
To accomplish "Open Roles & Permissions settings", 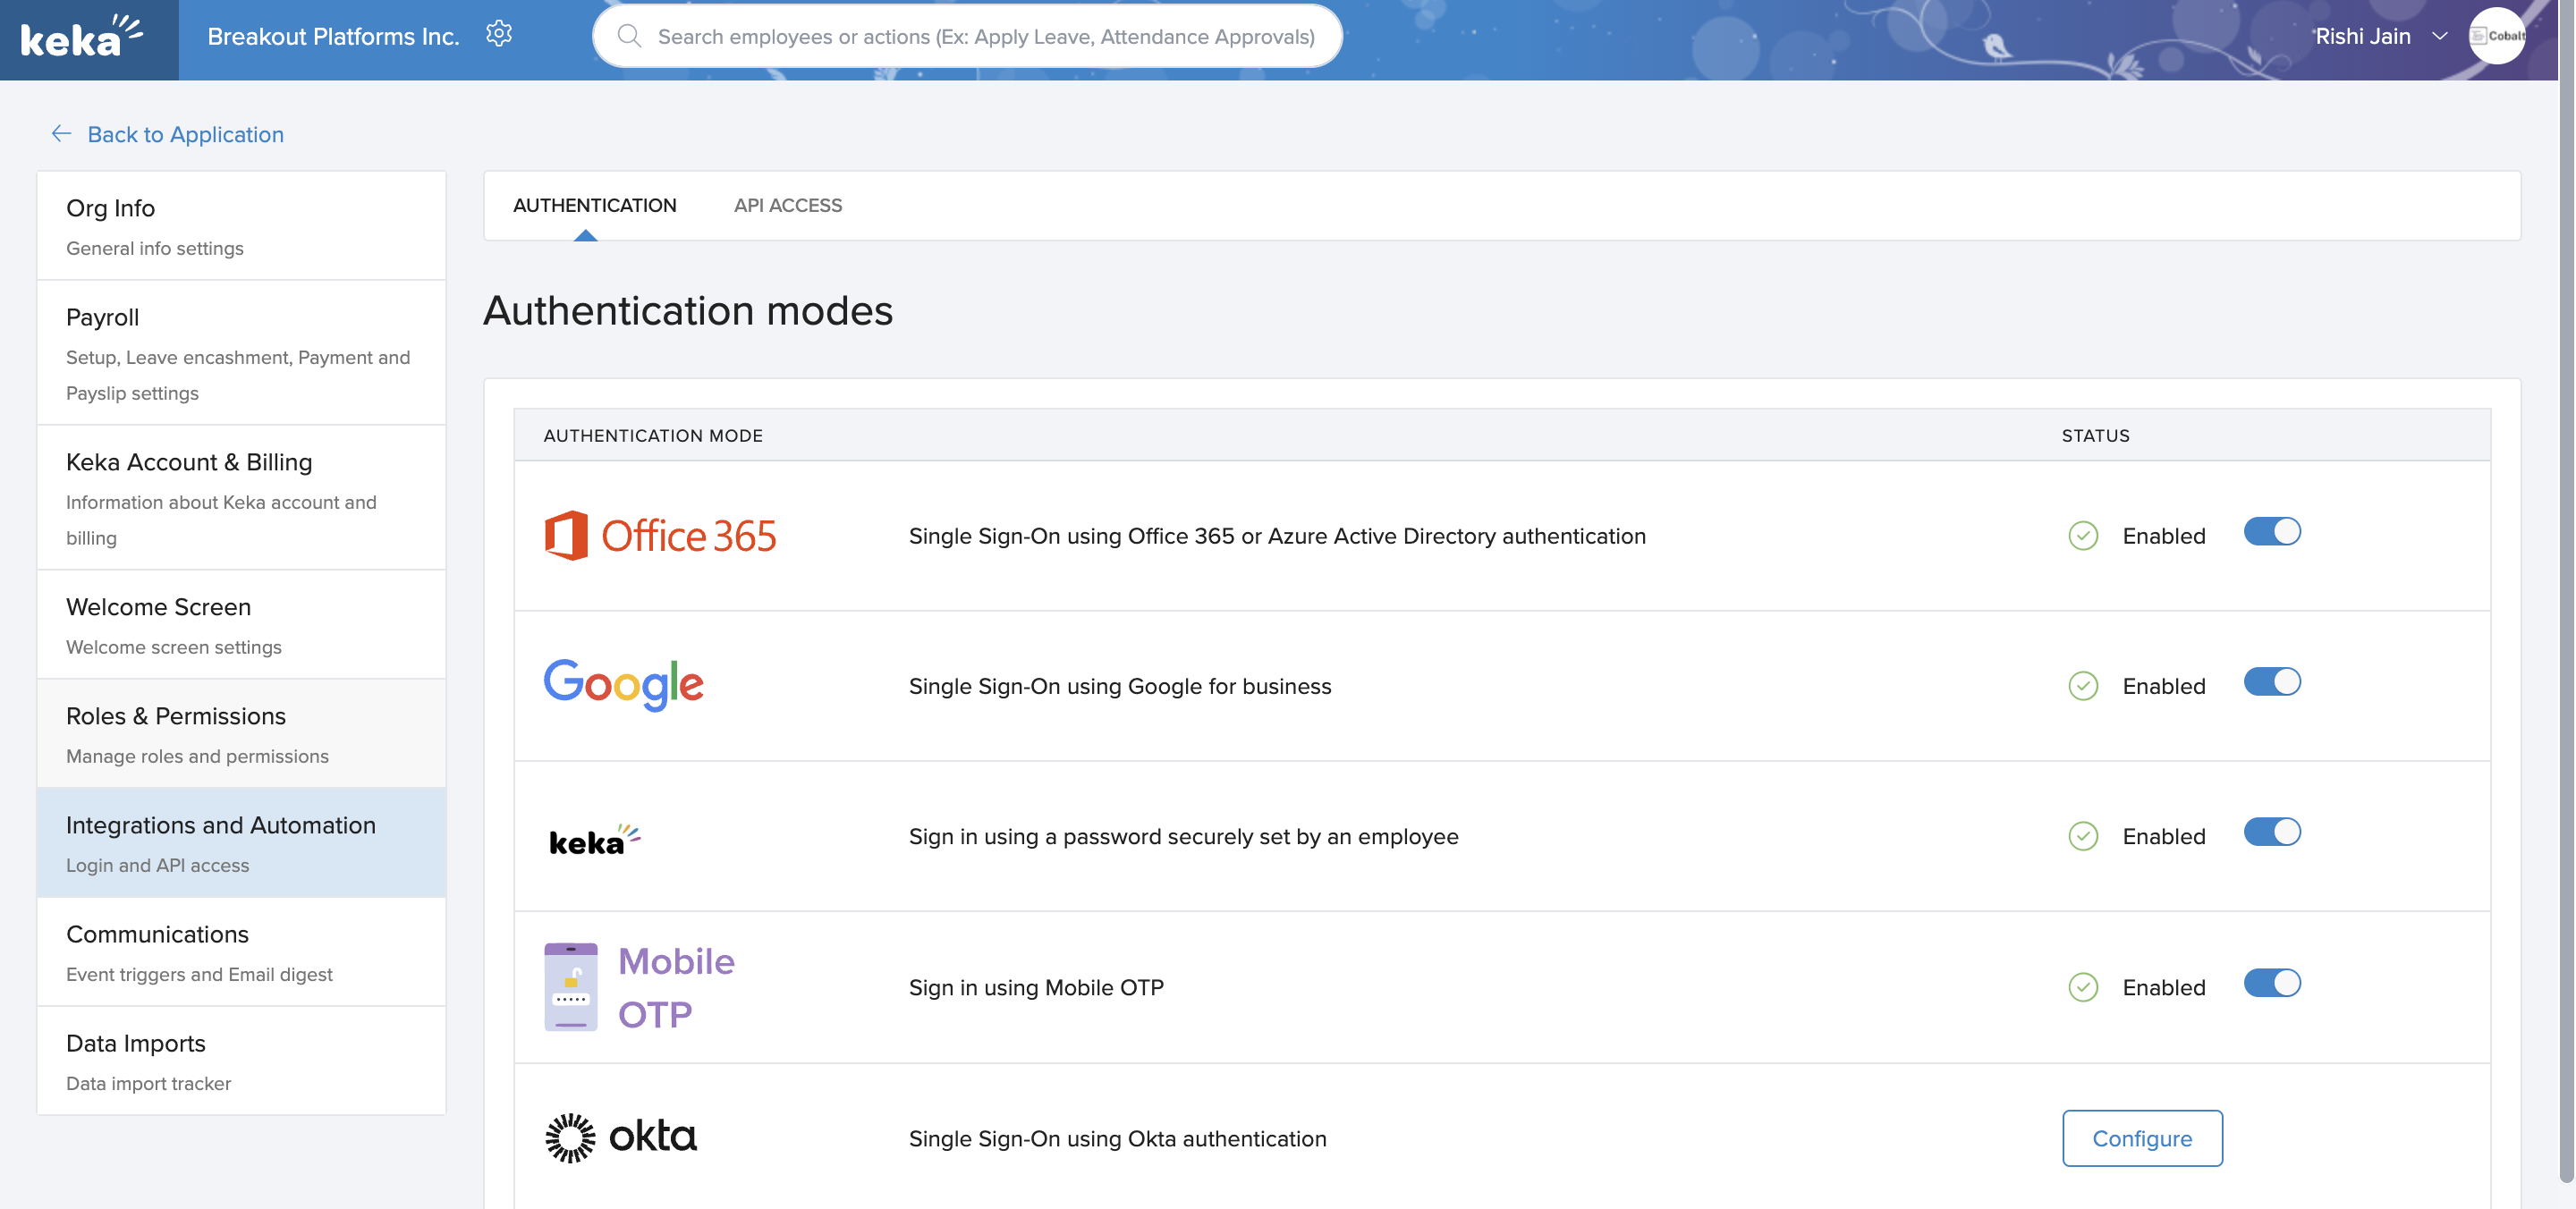I will (x=175, y=716).
